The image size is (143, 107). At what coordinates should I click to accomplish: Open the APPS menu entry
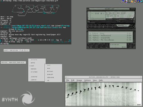click(33, 63)
